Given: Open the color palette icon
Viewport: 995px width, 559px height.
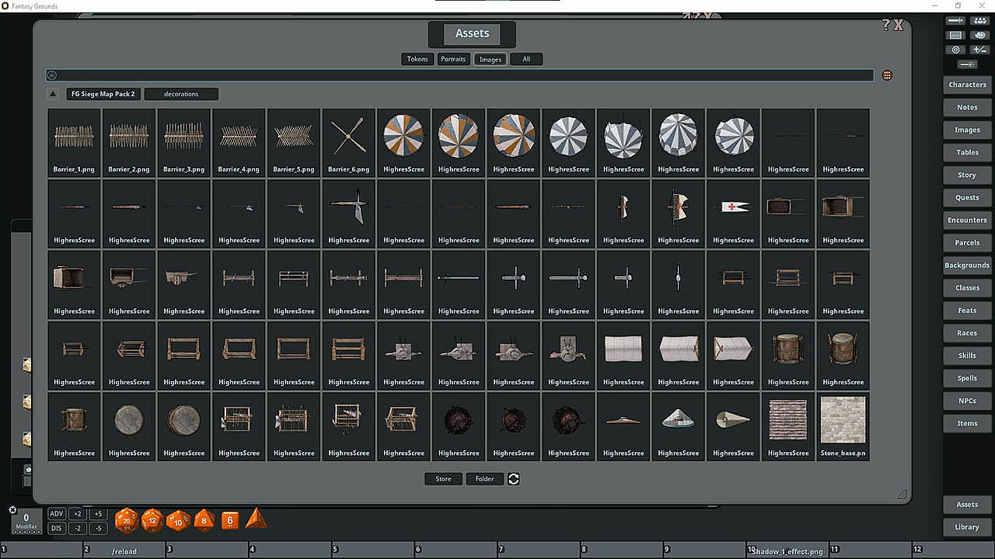Looking at the screenshot, I should [979, 35].
